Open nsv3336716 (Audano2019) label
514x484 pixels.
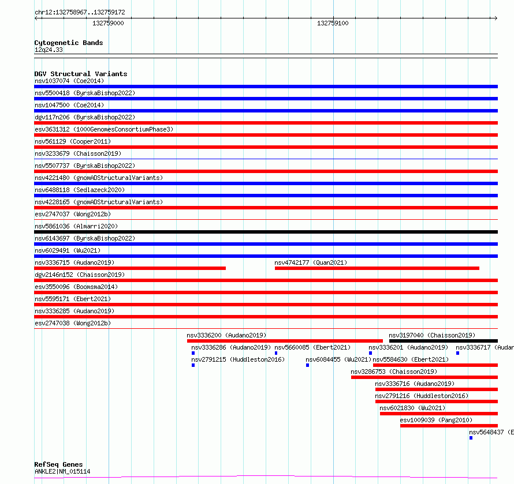point(415,384)
